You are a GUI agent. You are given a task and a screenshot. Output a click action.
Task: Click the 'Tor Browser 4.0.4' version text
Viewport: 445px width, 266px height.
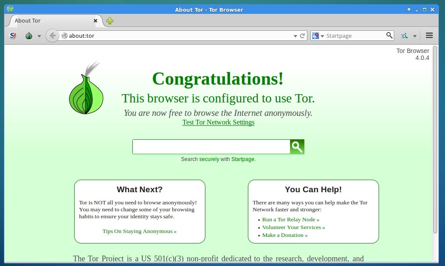click(412, 54)
